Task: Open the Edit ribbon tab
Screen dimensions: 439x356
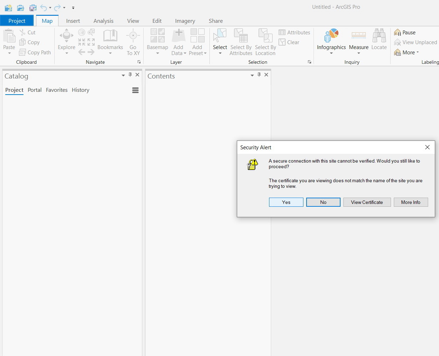Action: 157,21
